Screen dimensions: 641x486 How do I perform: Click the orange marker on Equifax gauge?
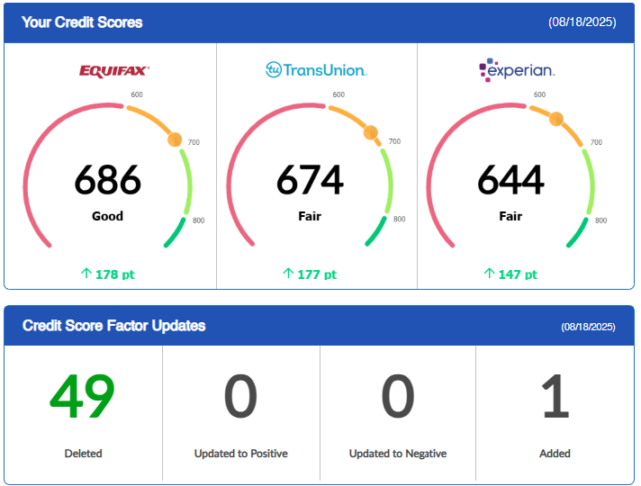point(175,139)
